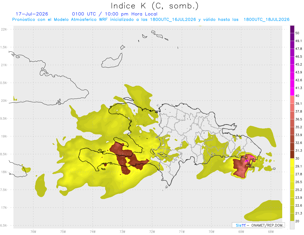The image size is (304, 235).
Task: Pick the light gray swatch below value 20
Action: click(x=292, y=225)
